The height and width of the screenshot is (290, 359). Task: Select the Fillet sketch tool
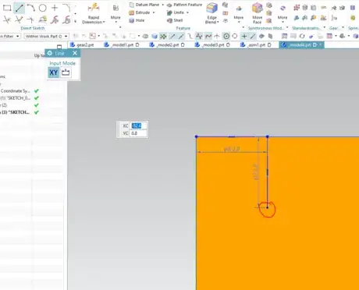point(67,8)
